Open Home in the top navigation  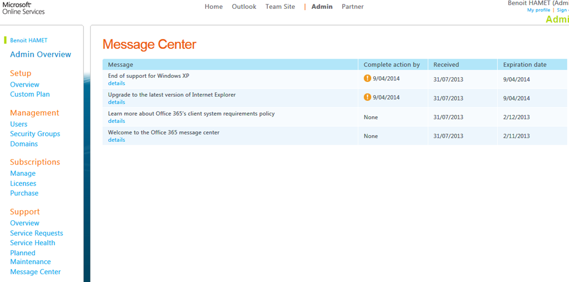click(213, 7)
